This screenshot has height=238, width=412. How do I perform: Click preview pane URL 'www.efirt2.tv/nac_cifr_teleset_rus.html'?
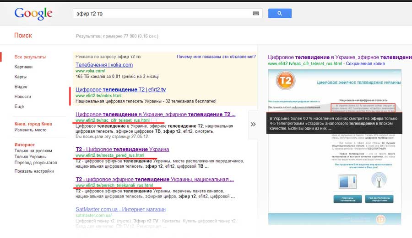305,64
